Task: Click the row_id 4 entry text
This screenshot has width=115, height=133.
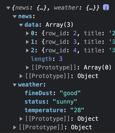Action: click(61, 50)
